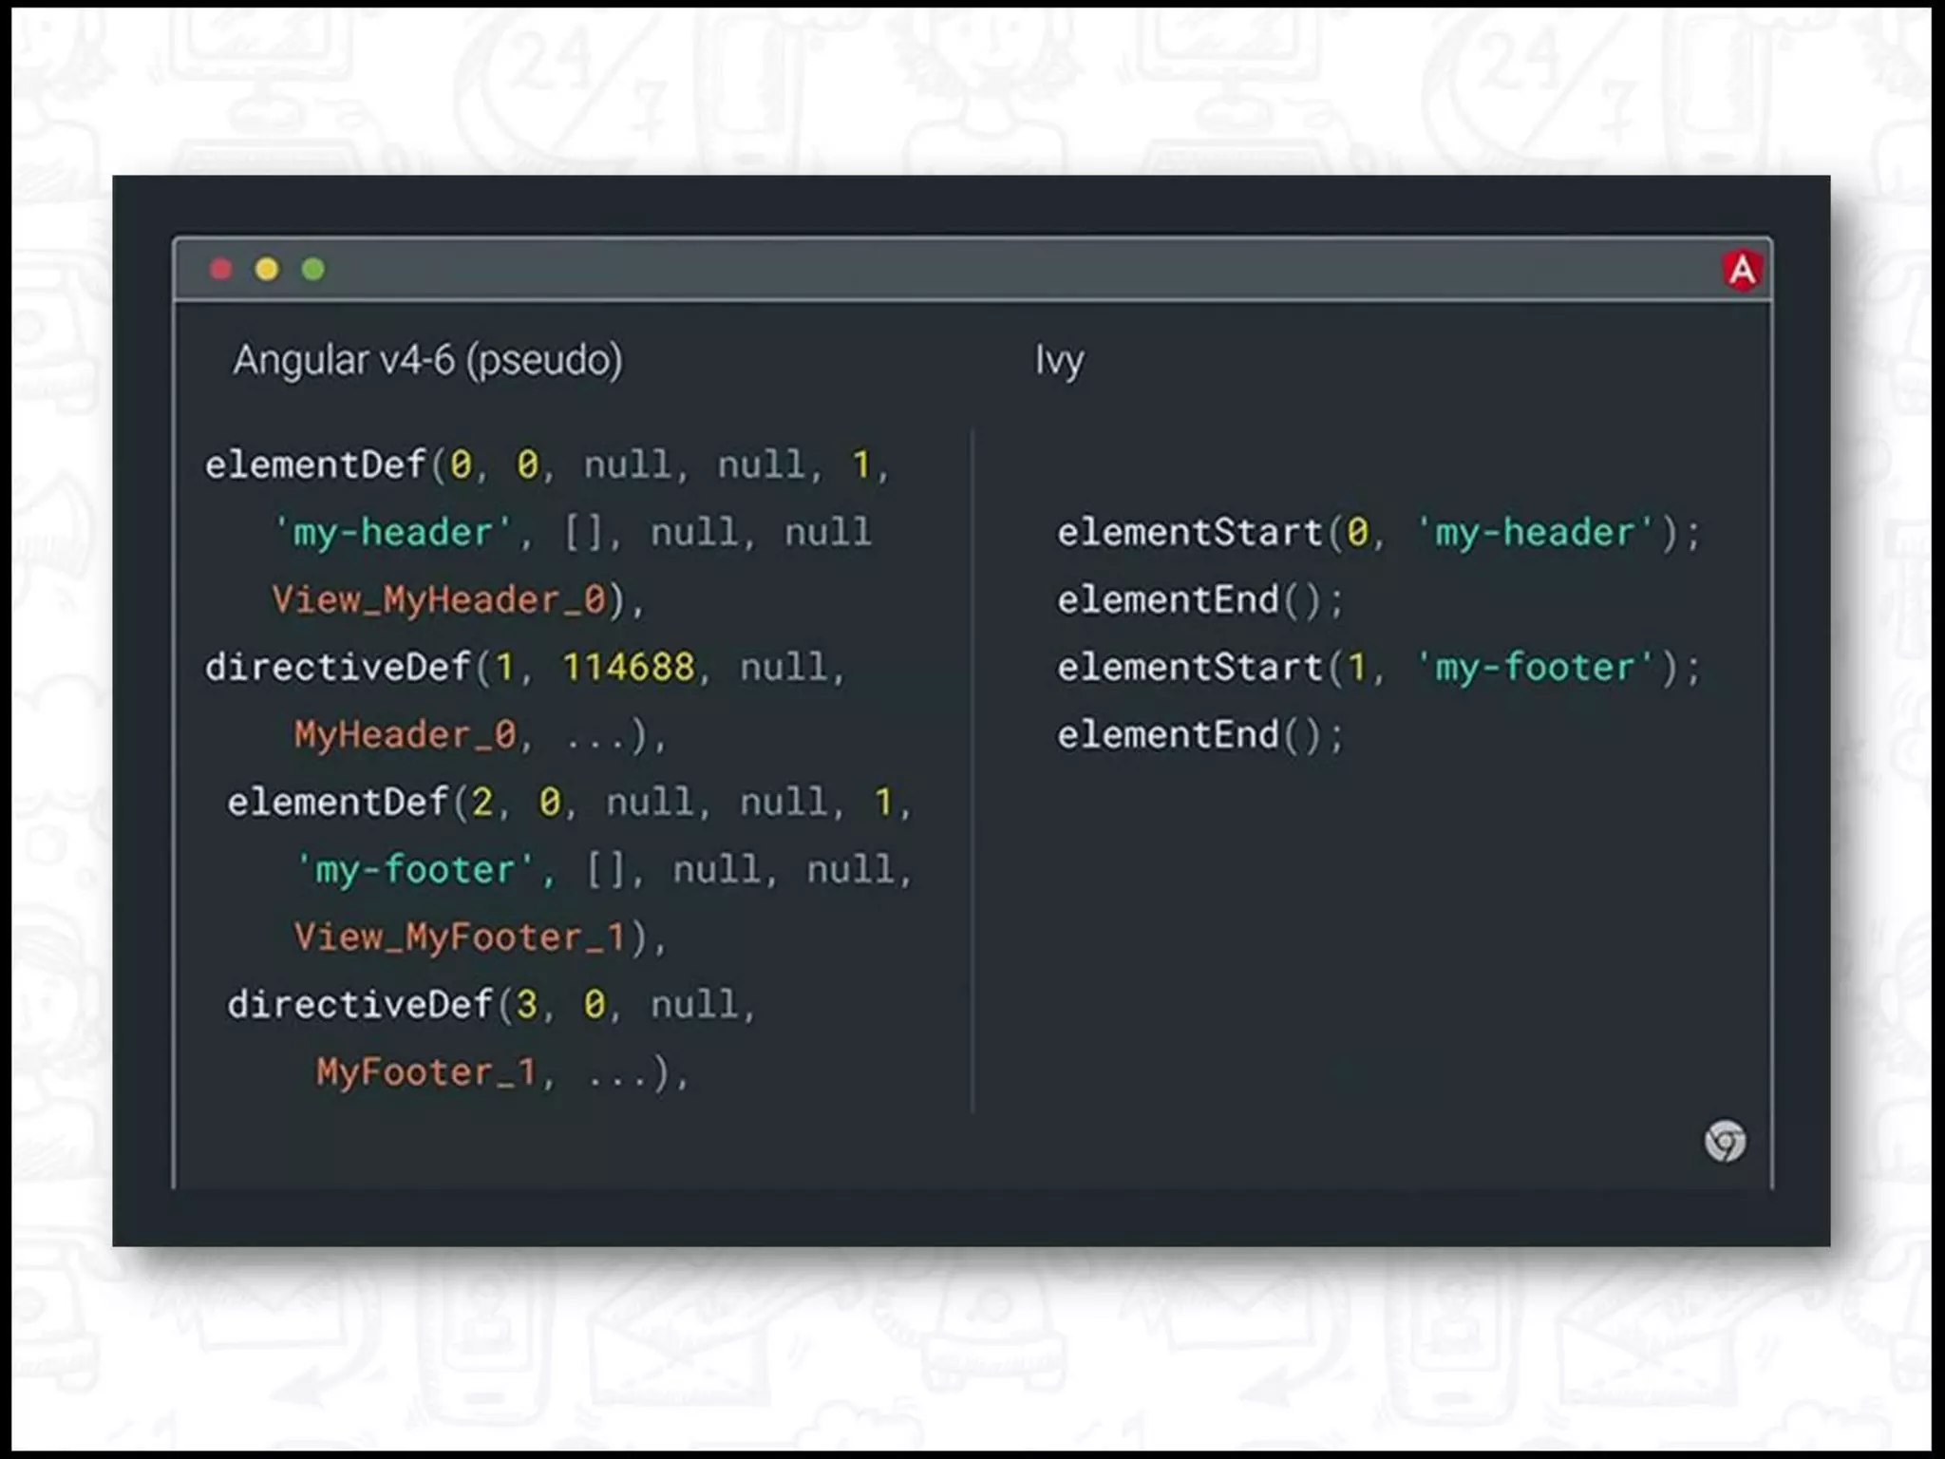Click the 'MyFooter_1, ...),' line
The image size is (1945, 1459).
coord(502,1073)
